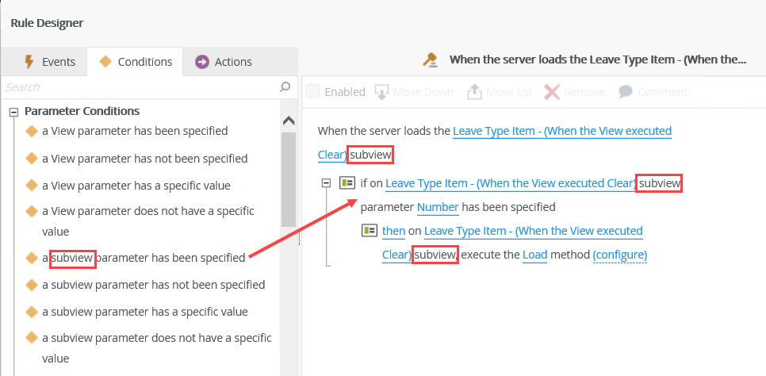Select the Conditions tab

point(135,62)
